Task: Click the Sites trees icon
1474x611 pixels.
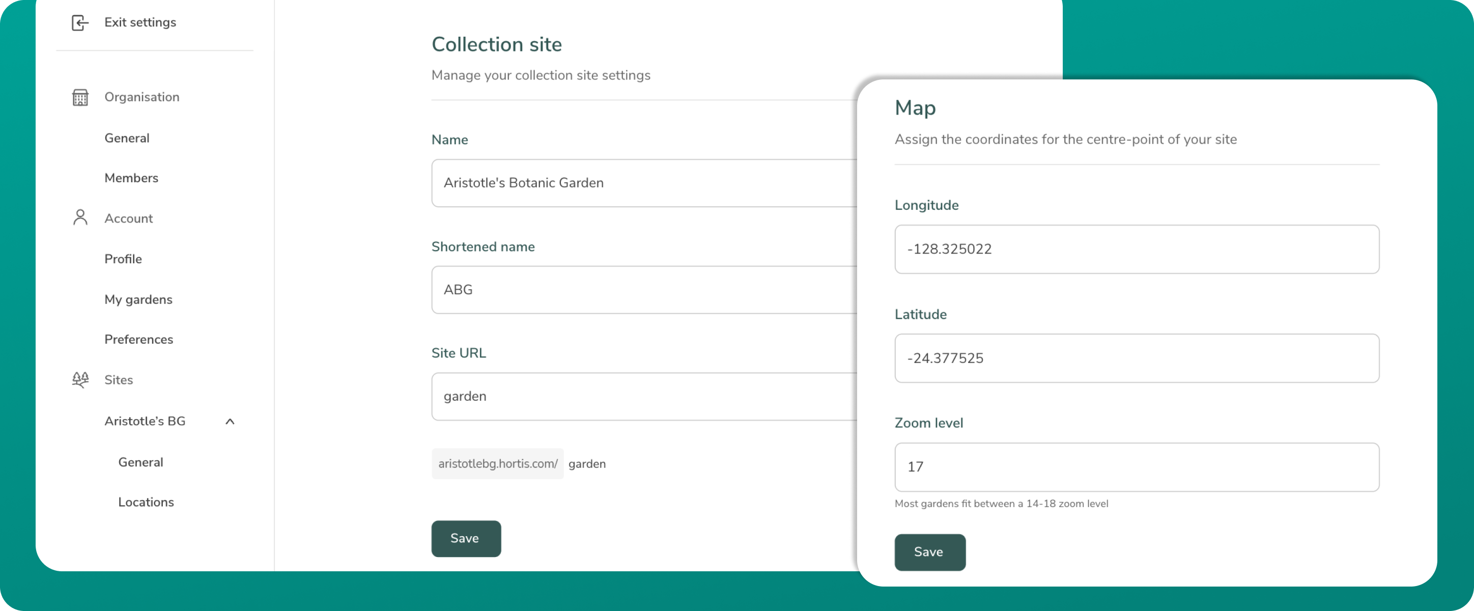Action: coord(80,380)
